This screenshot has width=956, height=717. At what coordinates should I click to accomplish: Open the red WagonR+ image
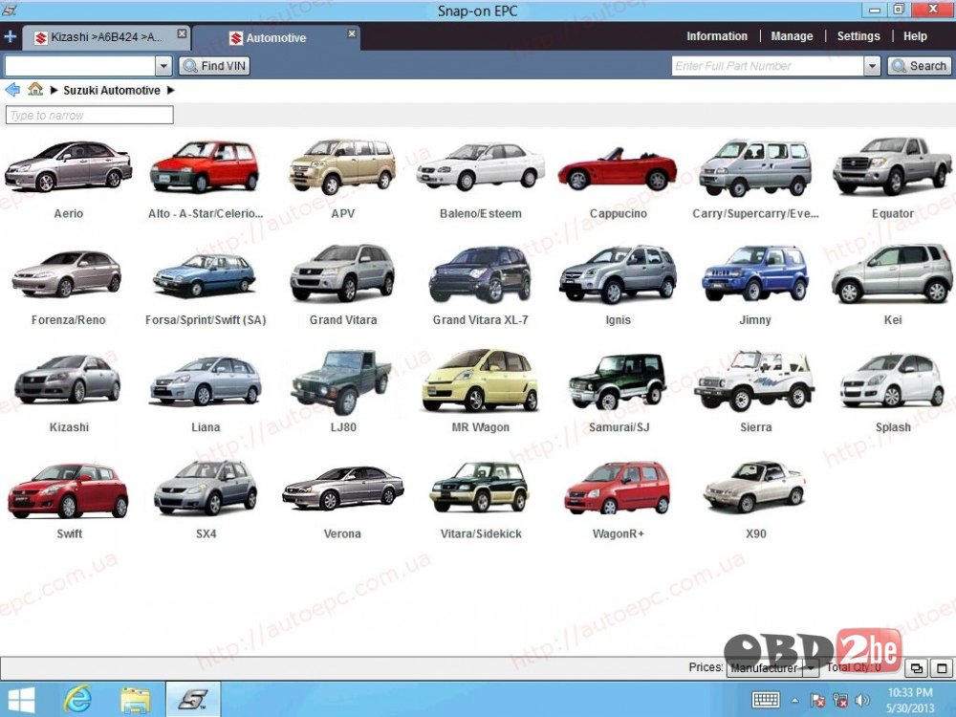[617, 488]
